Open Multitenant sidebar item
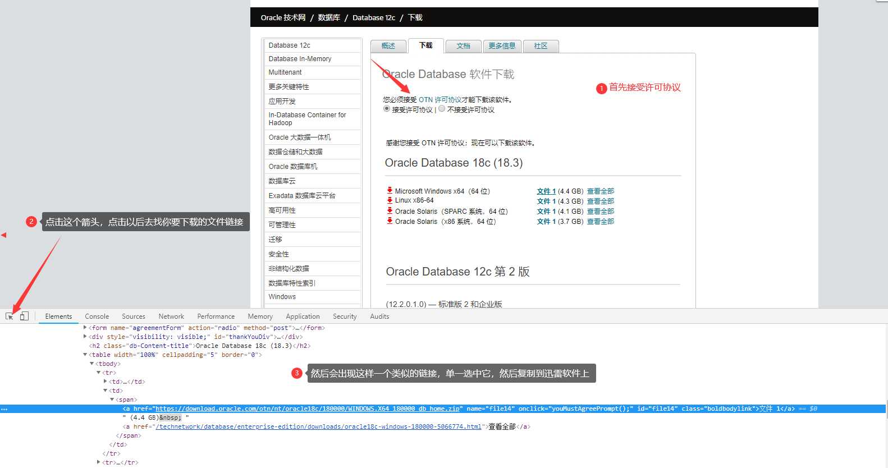 [313, 72]
